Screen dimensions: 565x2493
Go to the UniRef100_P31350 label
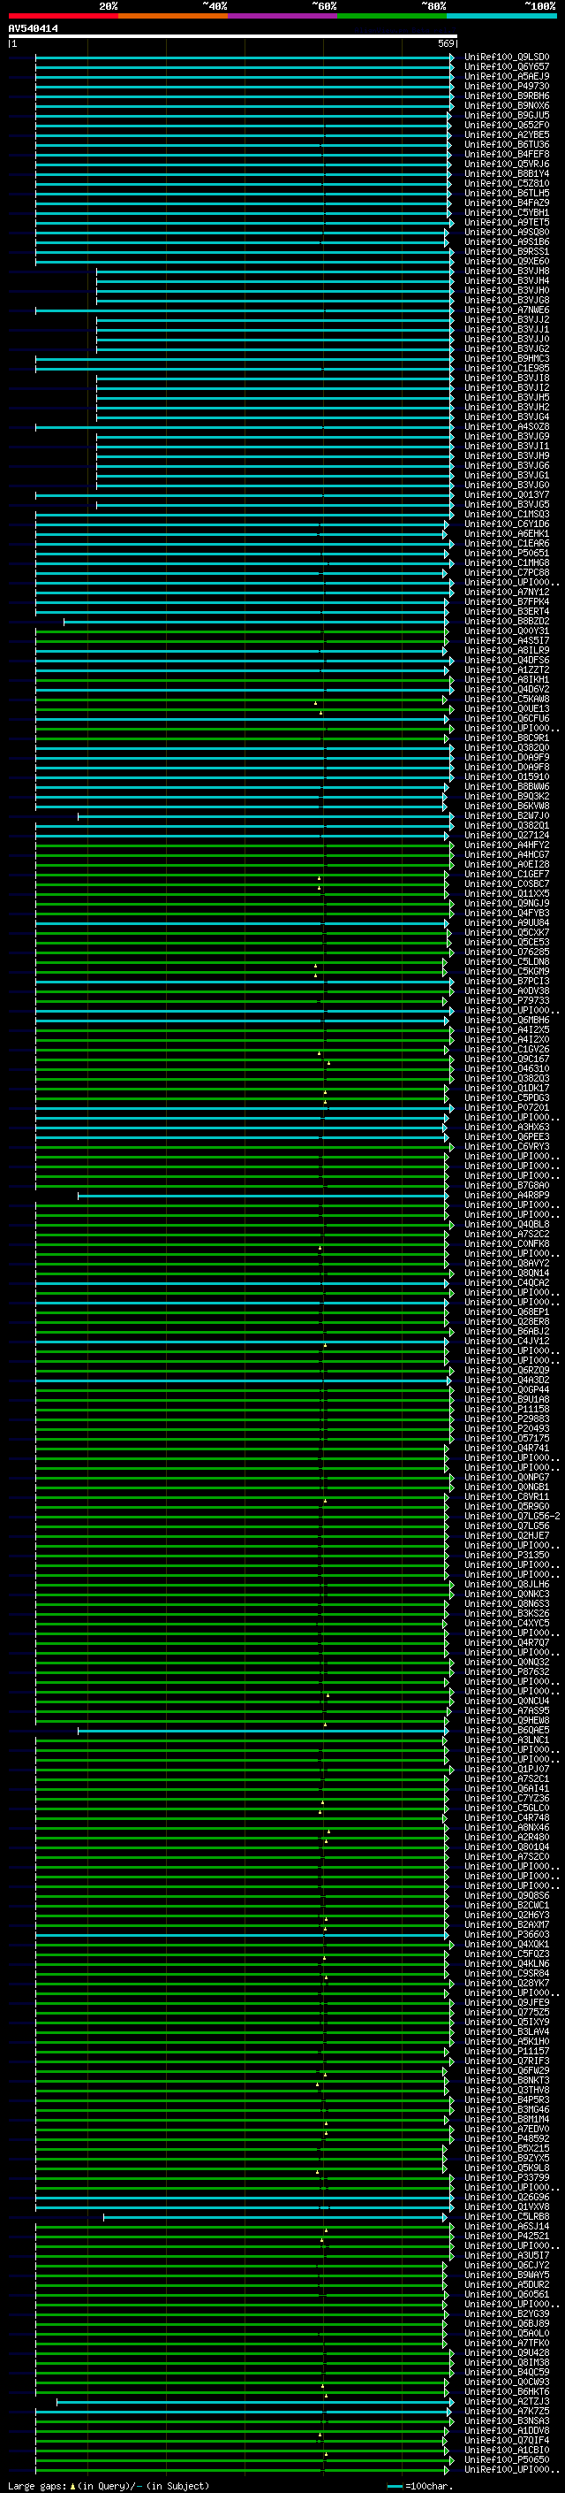pos(506,1556)
